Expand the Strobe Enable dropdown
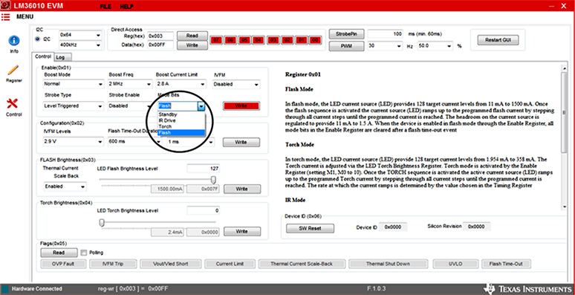Screen dimensions: 575x295 (130, 106)
